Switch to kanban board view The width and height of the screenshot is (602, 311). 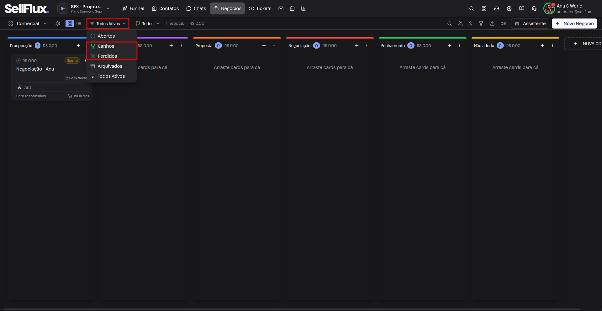(70, 24)
